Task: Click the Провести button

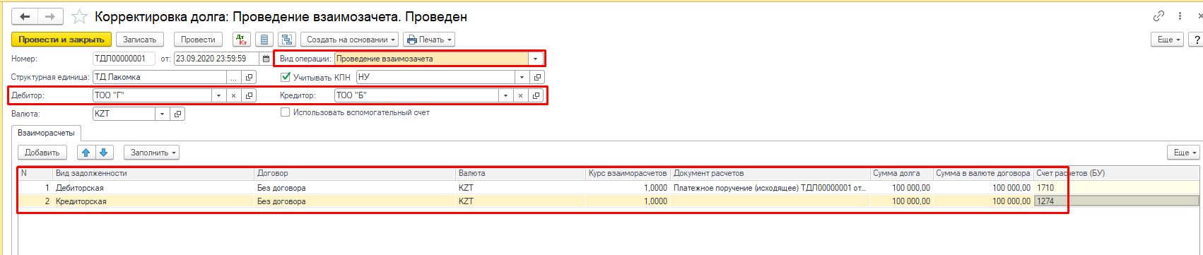Action: (198, 40)
